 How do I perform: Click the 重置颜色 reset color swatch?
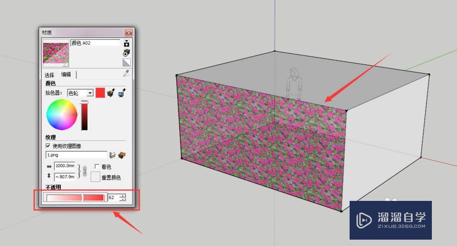coord(96,177)
